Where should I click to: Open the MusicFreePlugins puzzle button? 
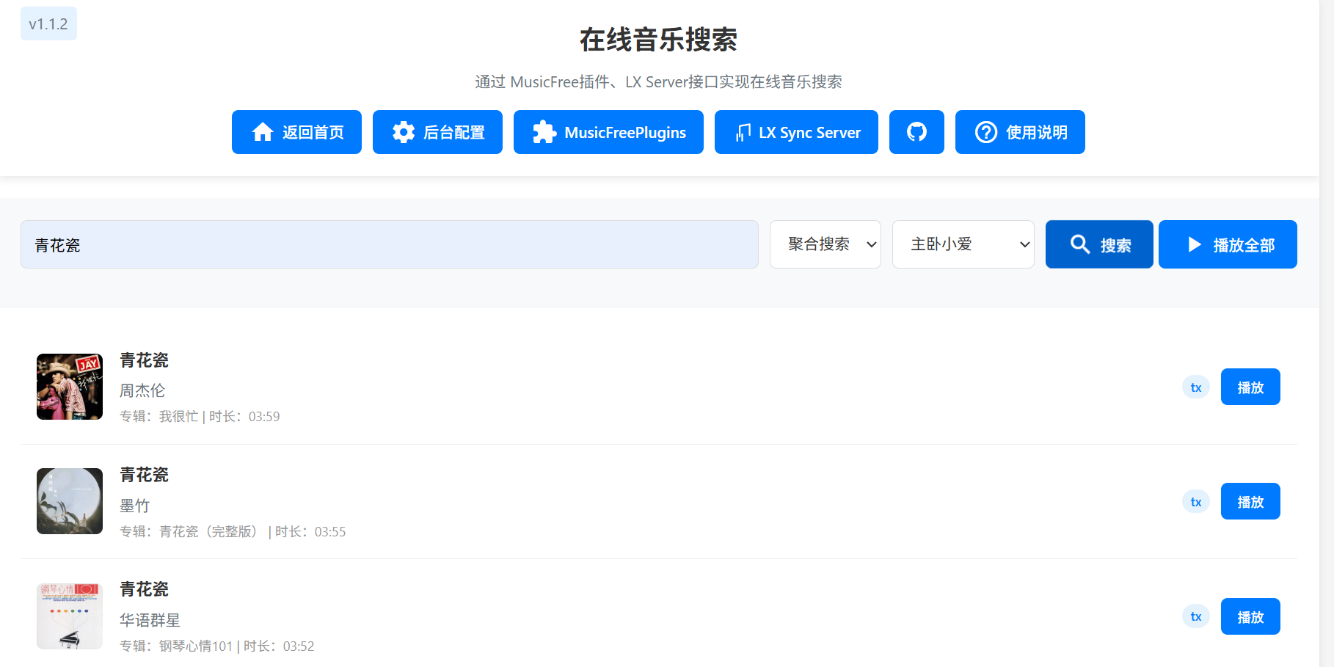click(608, 132)
